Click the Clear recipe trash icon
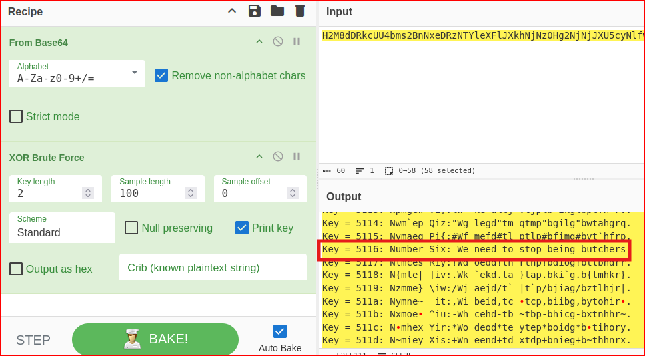The image size is (645, 356). coord(299,11)
